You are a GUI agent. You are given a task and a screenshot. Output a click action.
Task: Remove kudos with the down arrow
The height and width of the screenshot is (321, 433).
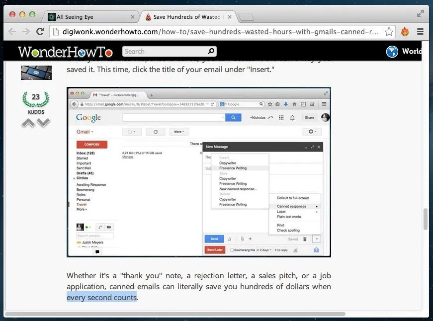click(43, 123)
